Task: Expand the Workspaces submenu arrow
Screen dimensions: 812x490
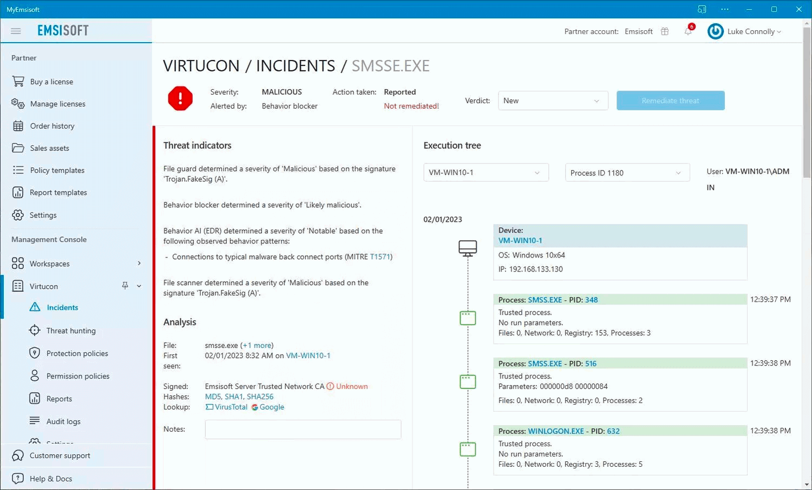Action: click(x=139, y=263)
